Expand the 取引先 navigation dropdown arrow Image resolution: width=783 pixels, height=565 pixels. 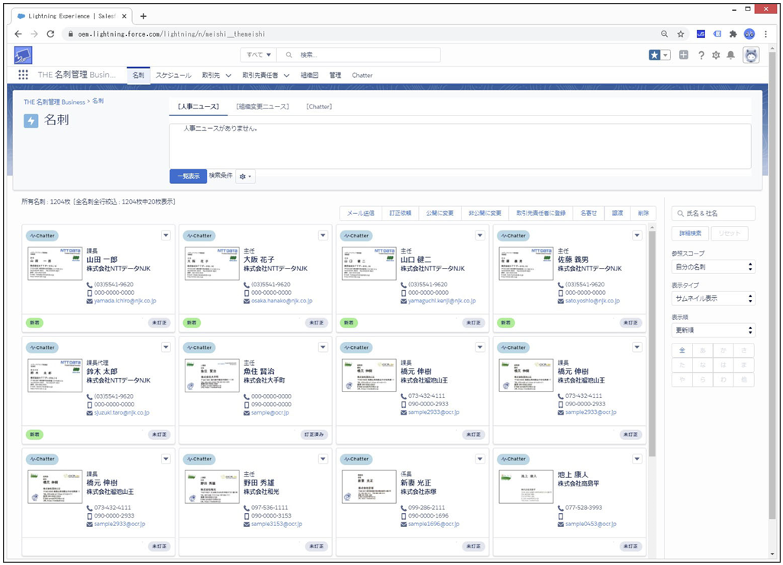[228, 76]
